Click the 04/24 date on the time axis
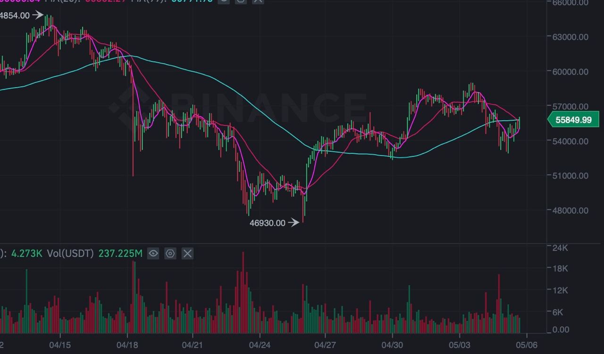Viewport: 604px width, 354px height. 260,345
